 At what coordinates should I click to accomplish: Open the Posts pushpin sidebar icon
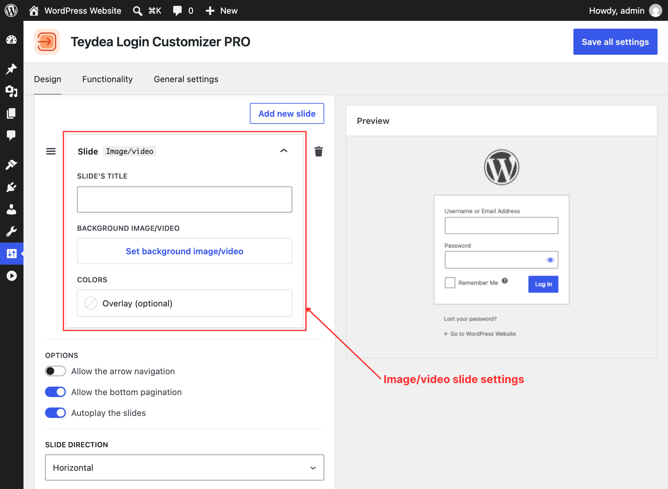(x=11, y=69)
